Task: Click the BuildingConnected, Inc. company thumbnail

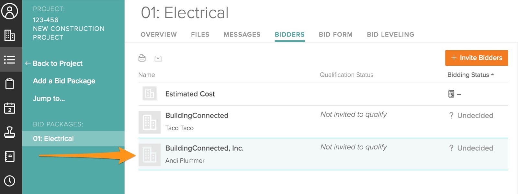Action: 150,155
